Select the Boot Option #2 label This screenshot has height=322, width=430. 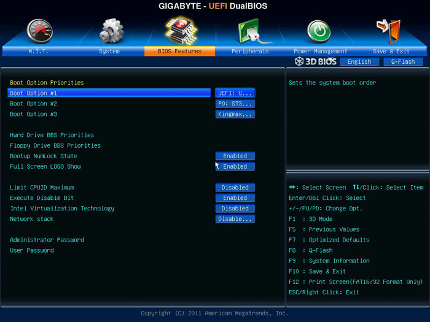click(x=33, y=104)
